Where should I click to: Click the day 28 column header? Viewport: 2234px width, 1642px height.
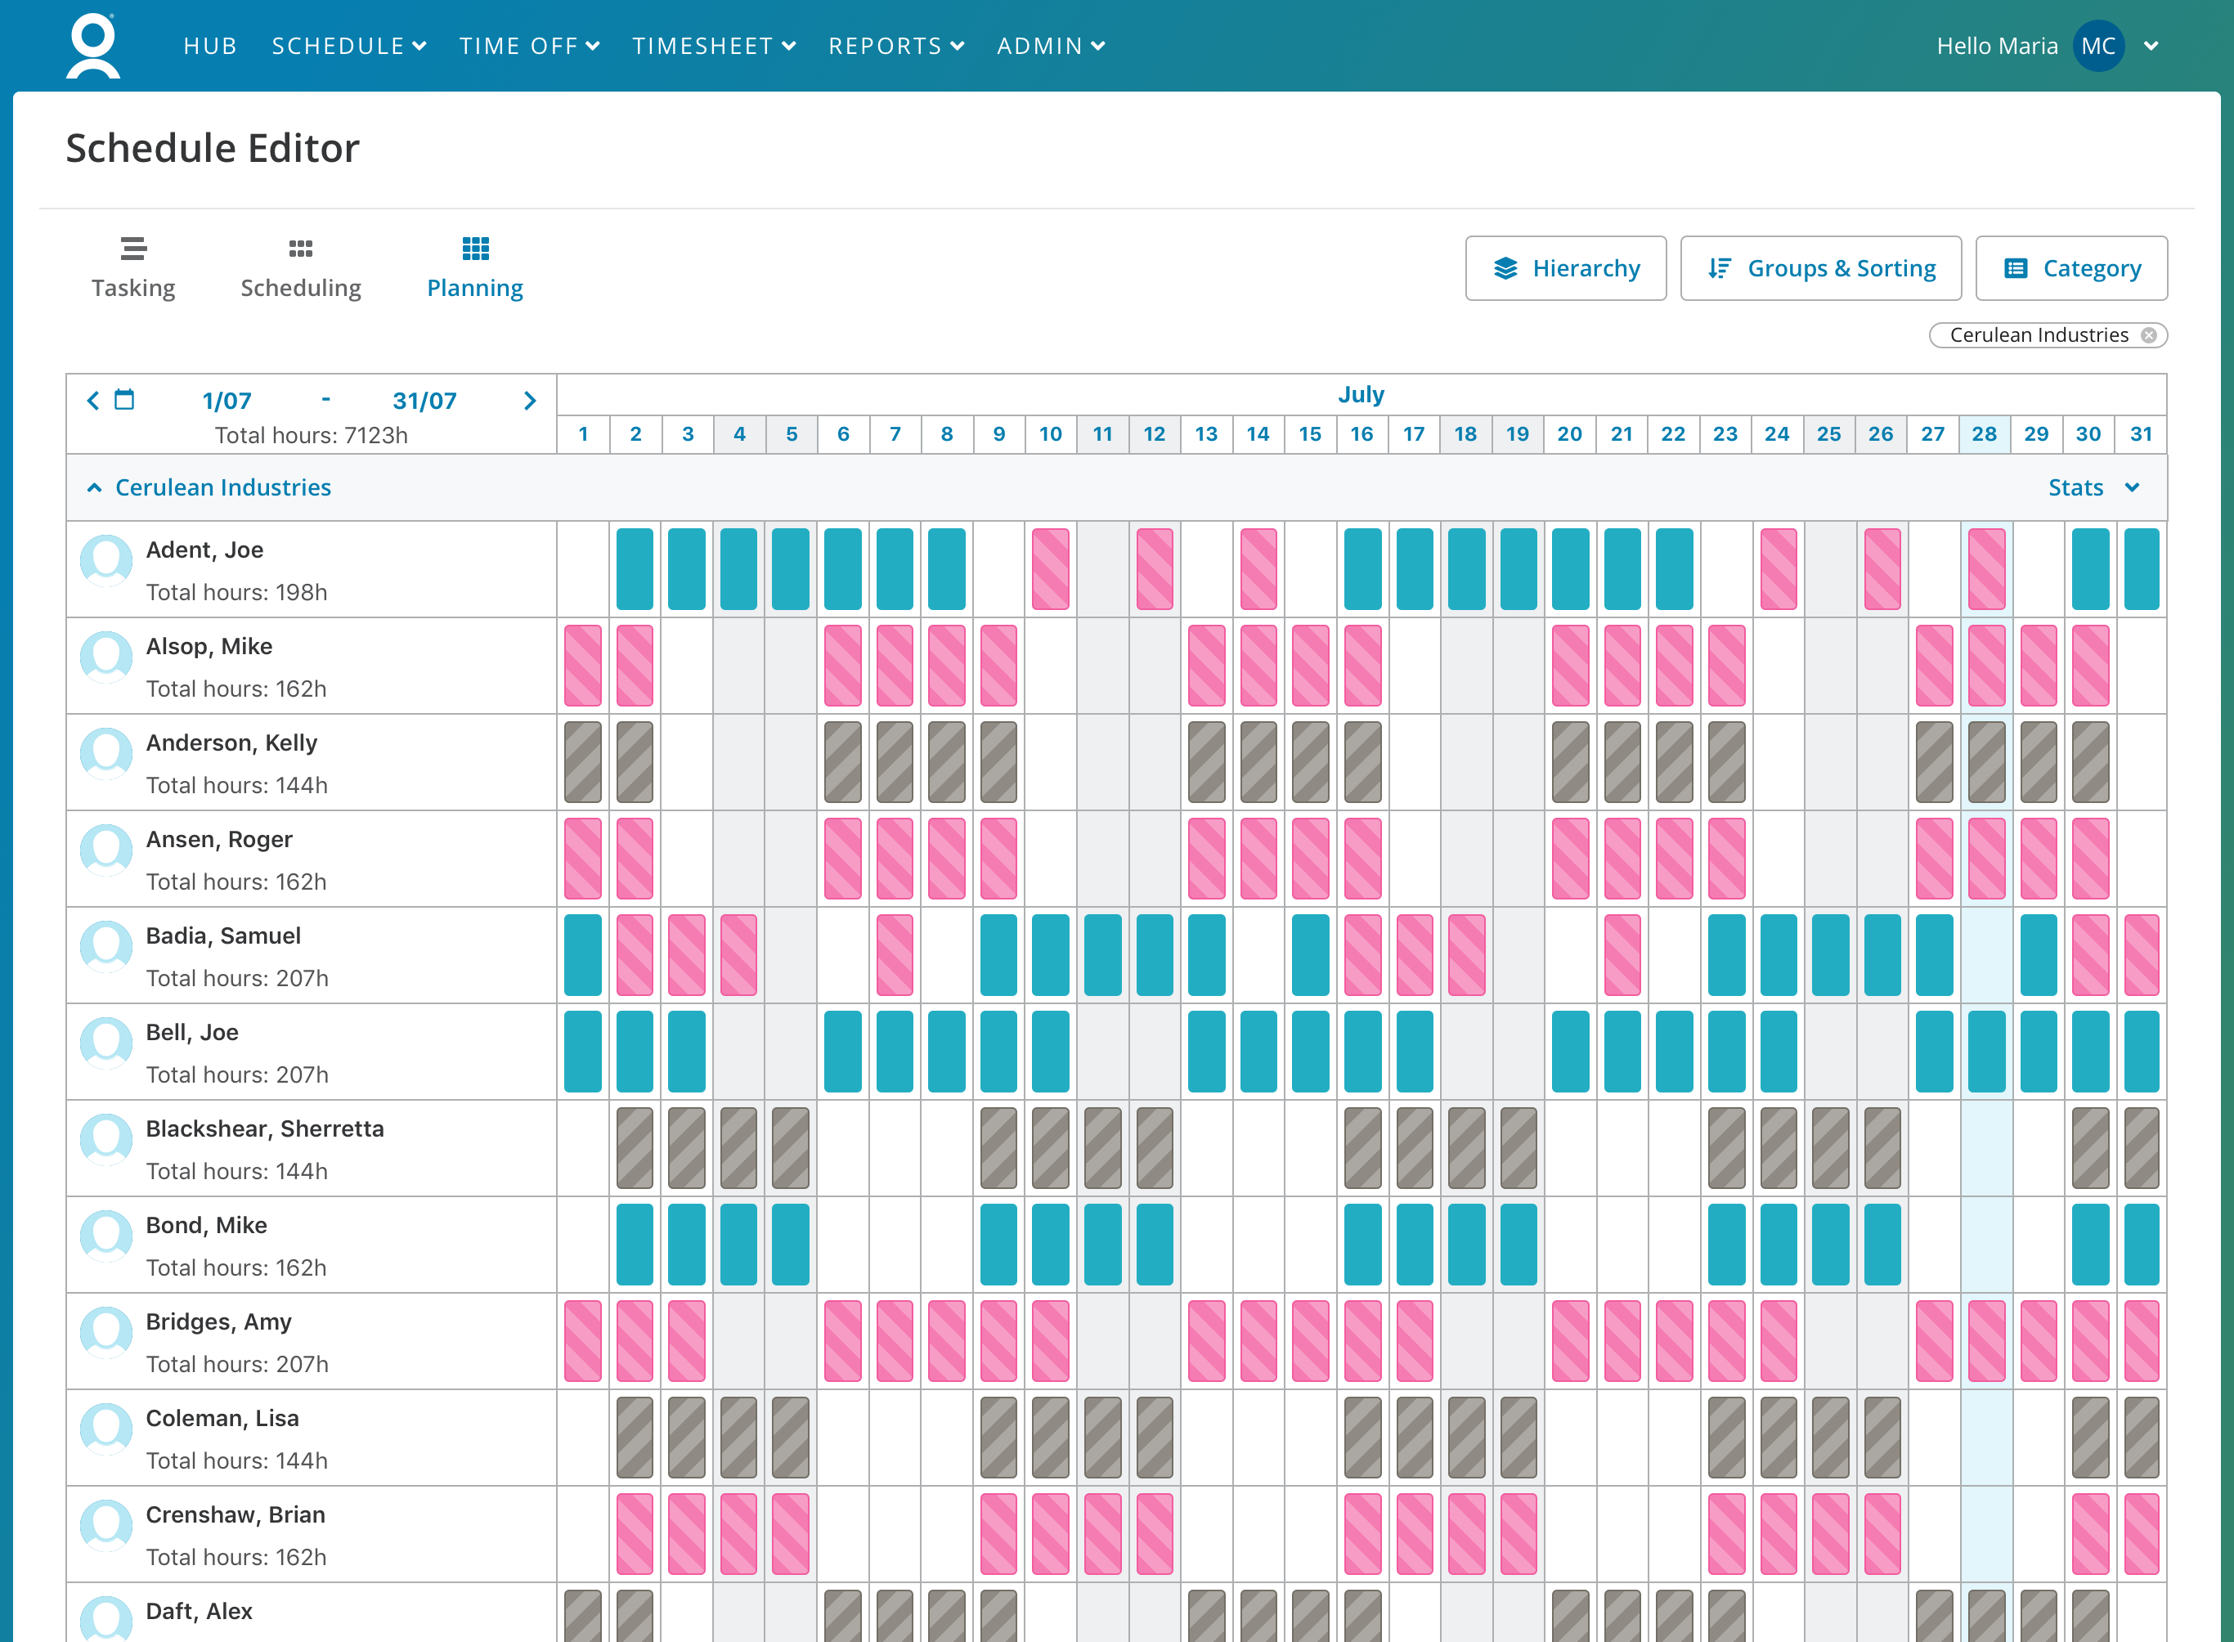tap(1985, 433)
